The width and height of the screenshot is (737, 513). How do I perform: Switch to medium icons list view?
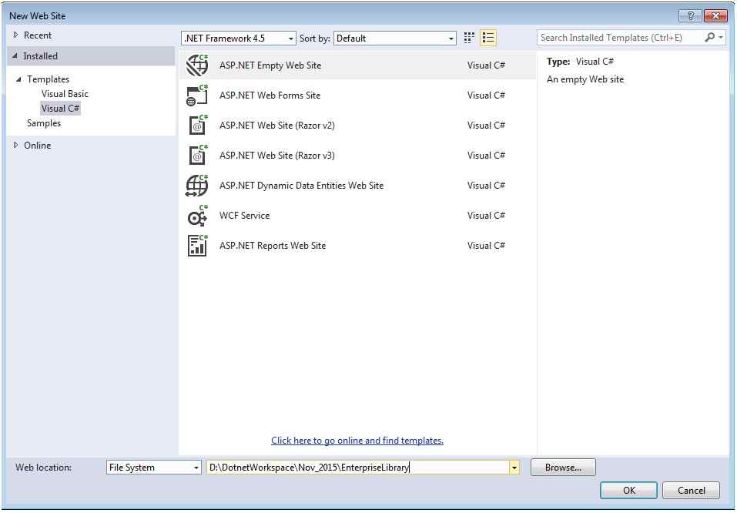[488, 38]
